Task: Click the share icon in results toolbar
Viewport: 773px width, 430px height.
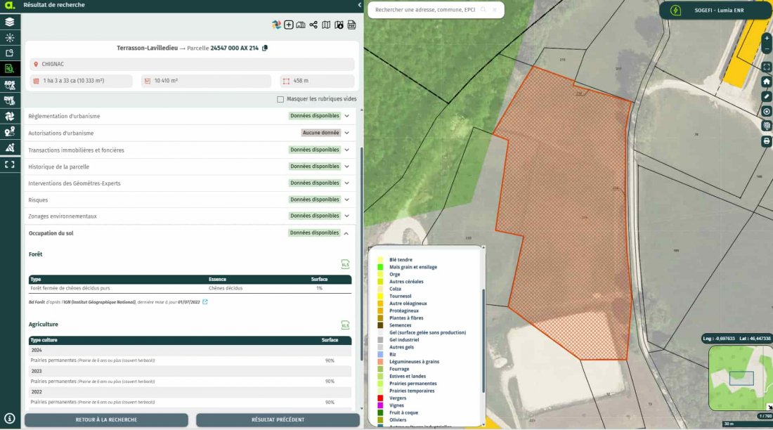Action: (x=313, y=25)
